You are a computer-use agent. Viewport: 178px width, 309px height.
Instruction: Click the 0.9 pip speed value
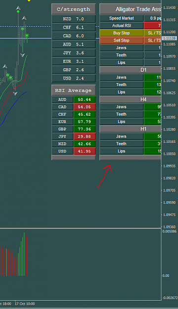point(153,18)
